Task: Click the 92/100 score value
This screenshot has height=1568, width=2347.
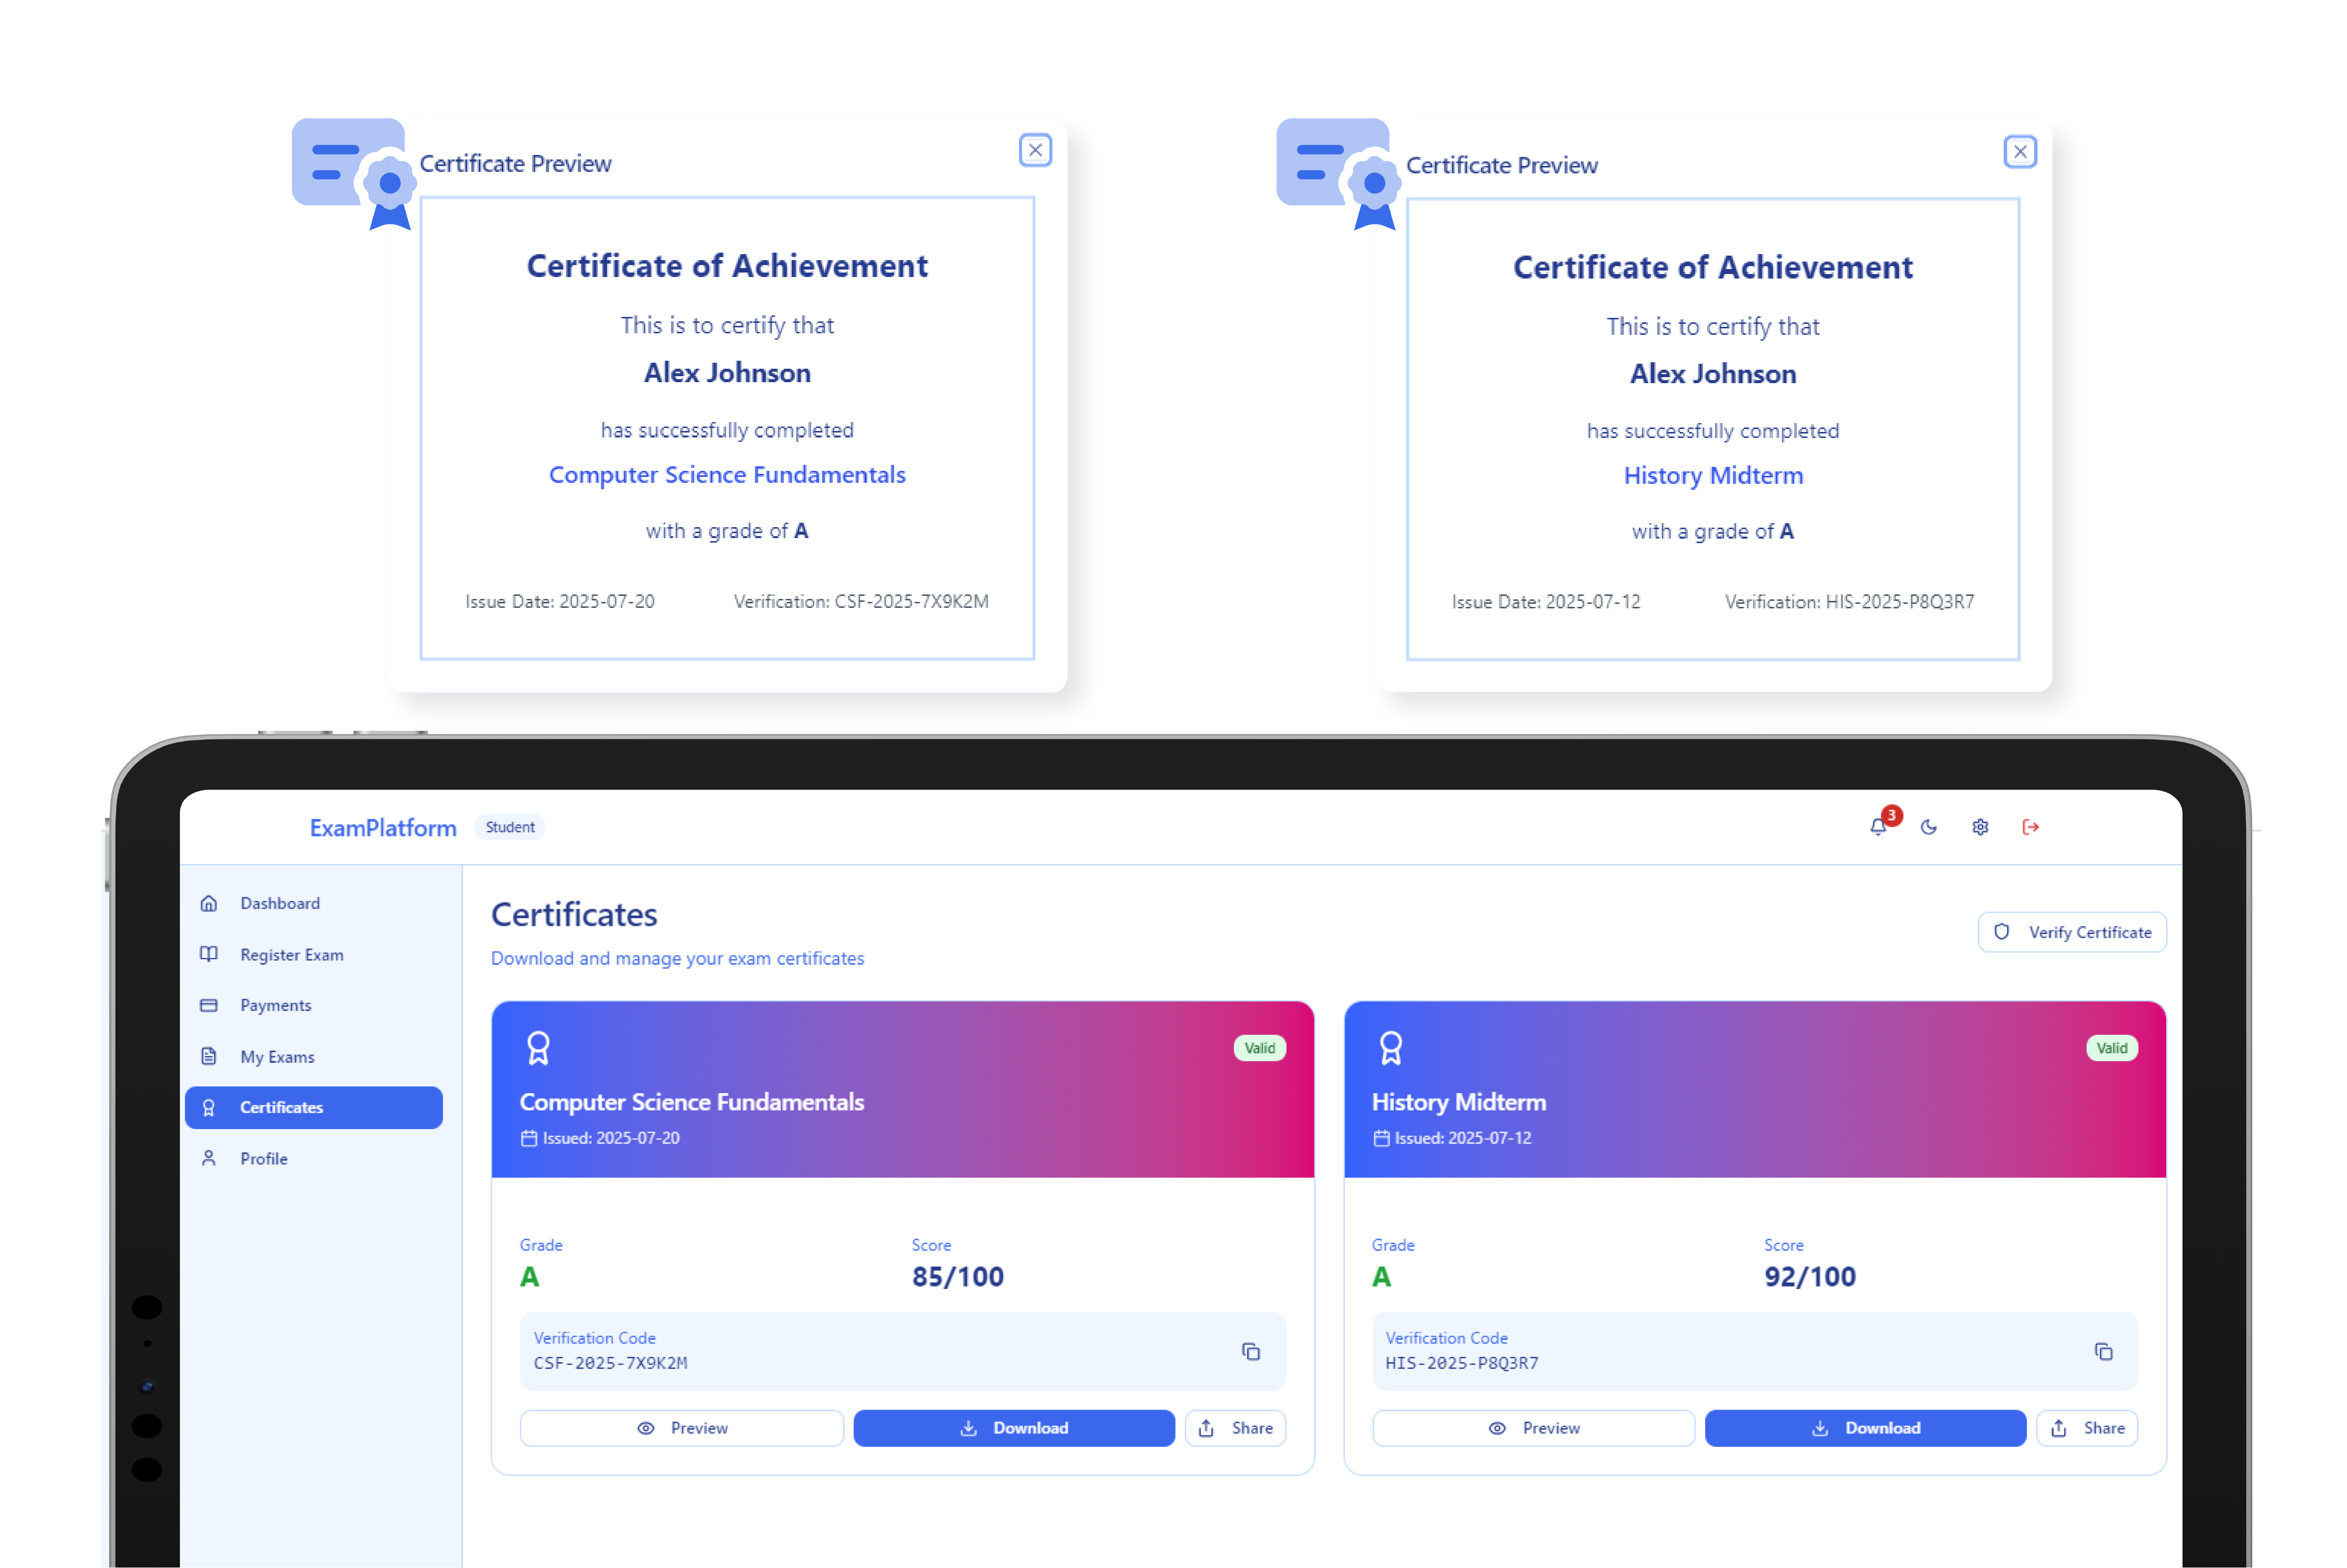Action: [x=1810, y=1277]
